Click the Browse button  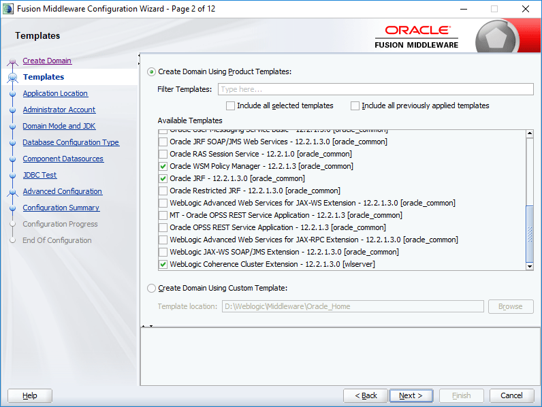[511, 306]
